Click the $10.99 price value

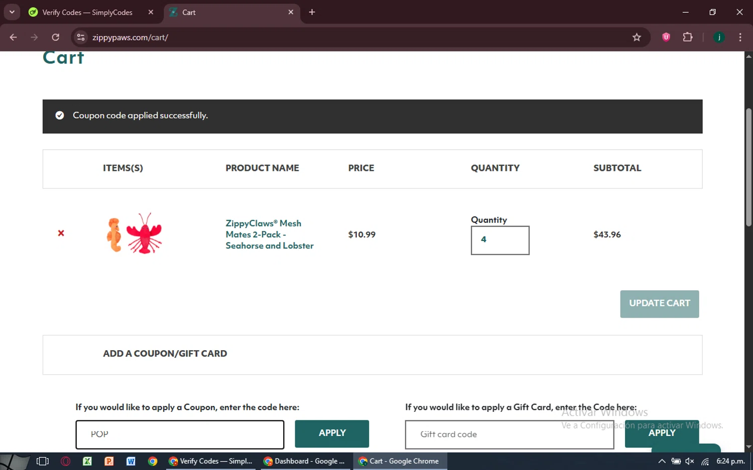(x=361, y=234)
